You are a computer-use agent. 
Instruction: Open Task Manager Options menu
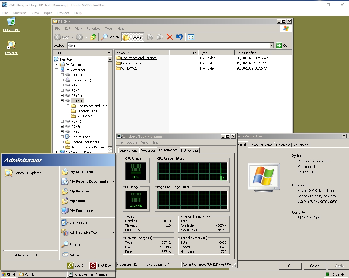point(132,142)
